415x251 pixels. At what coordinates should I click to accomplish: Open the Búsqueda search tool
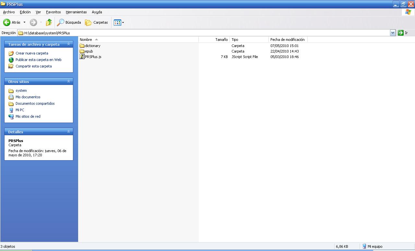click(x=69, y=22)
